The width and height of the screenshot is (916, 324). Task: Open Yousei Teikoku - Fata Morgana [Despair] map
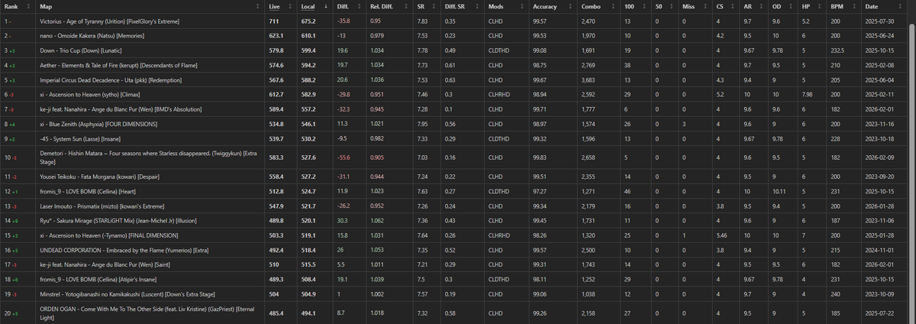coord(99,176)
